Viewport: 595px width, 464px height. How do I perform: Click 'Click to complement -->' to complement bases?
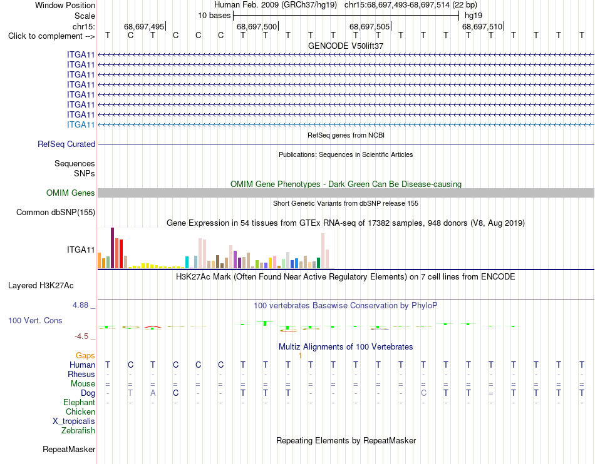click(x=51, y=36)
